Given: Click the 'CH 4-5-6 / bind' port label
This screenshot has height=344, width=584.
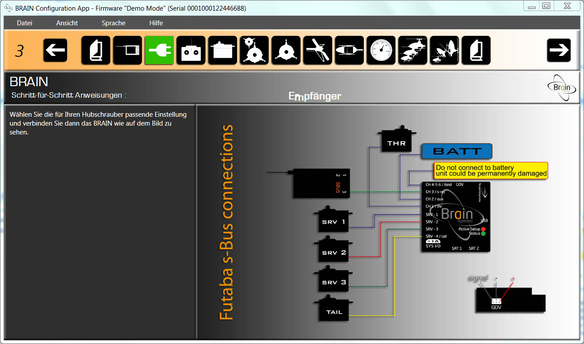Looking at the screenshot, I should pyautogui.click(x=439, y=184).
